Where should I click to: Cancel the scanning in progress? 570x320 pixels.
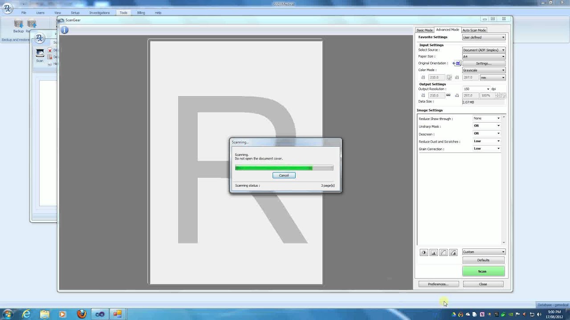[x=284, y=175]
